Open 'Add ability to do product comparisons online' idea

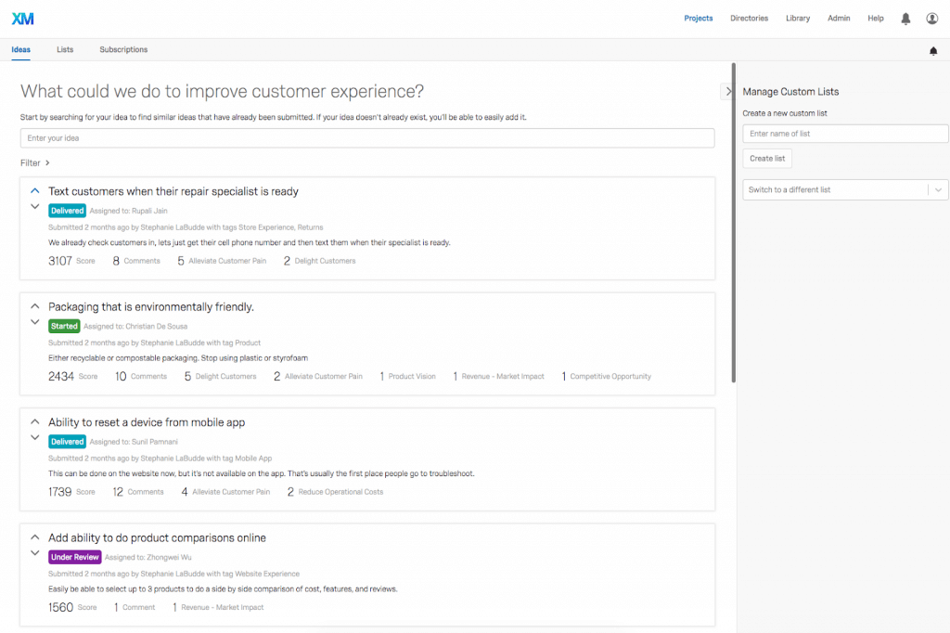pyautogui.click(x=157, y=537)
